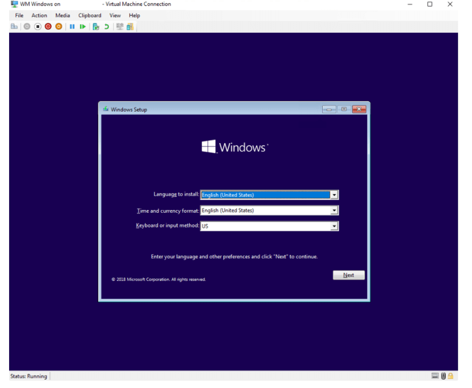This screenshot has width=472, height=388.
Task: Click the 'Time and currency format:' label
Action: point(168,211)
